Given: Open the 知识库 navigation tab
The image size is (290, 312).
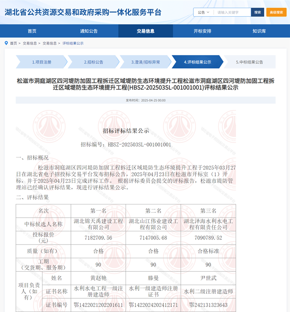Looking at the screenshot, I should coord(259,31).
